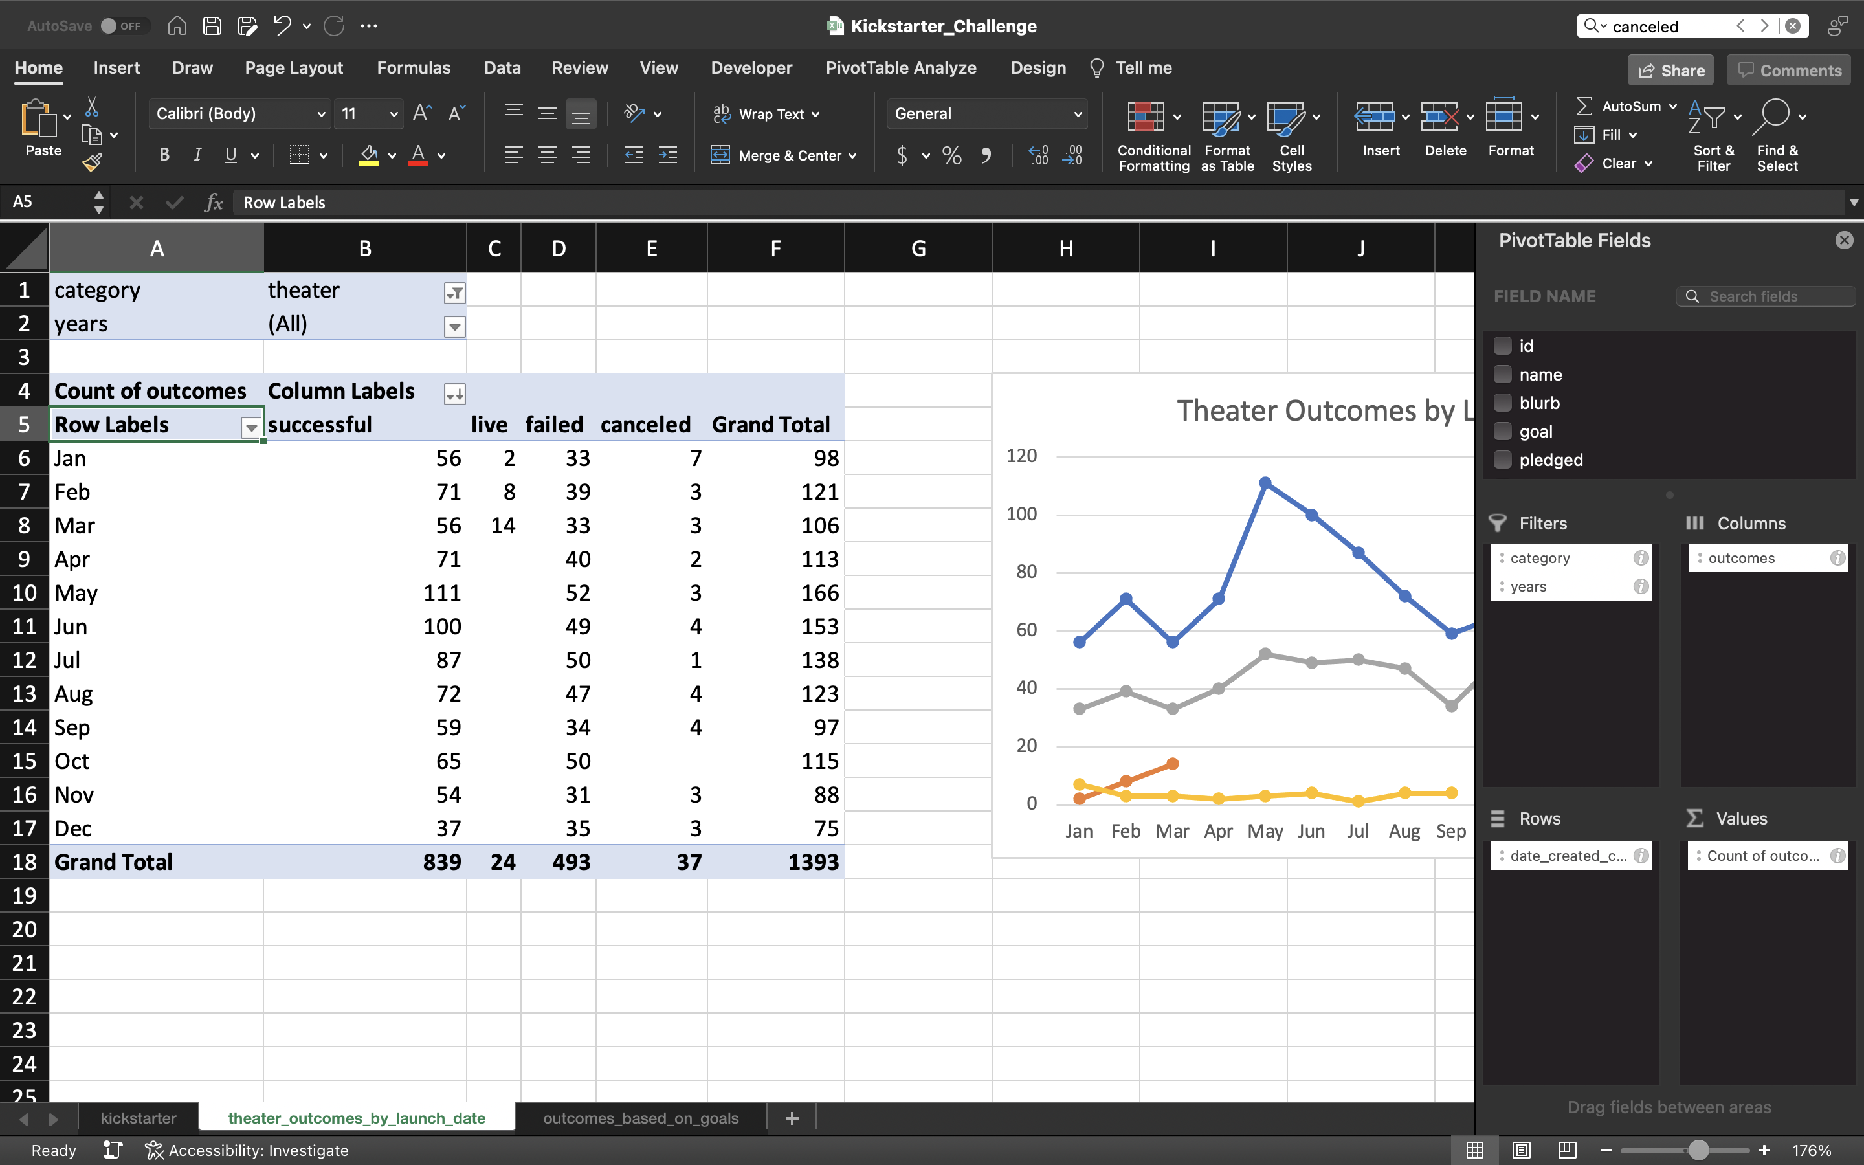The image size is (1864, 1165).
Task: Click inside the formula bar
Action: [x=616, y=202]
